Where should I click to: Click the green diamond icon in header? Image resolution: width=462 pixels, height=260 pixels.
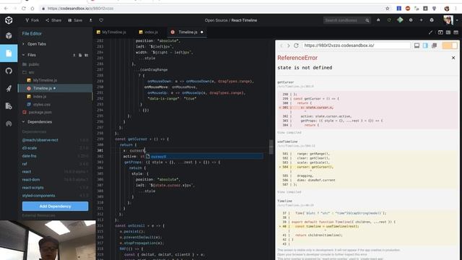pyautogui.click(x=400, y=20)
